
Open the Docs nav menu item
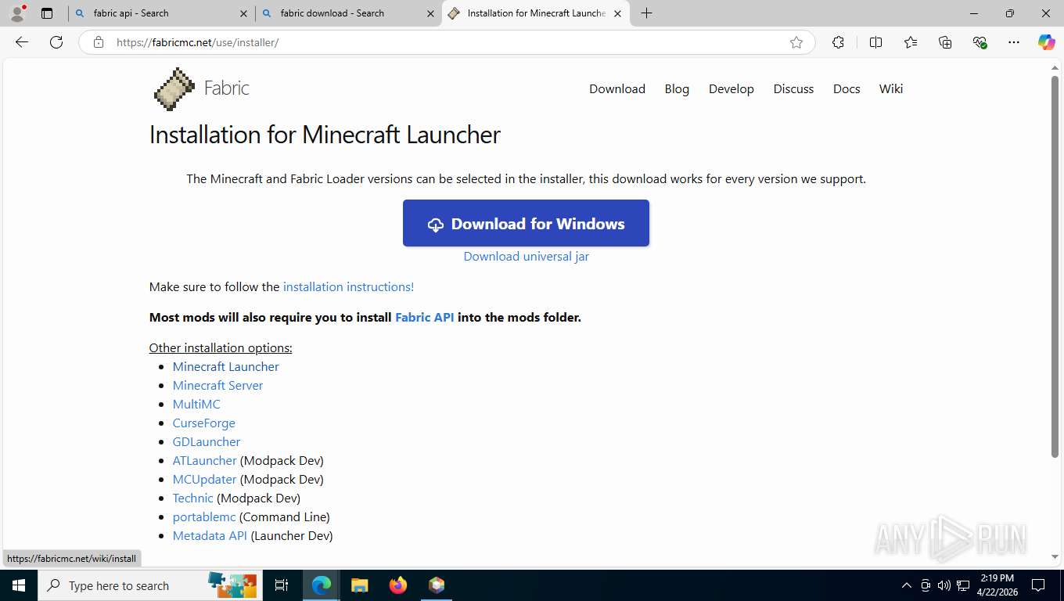pos(847,88)
